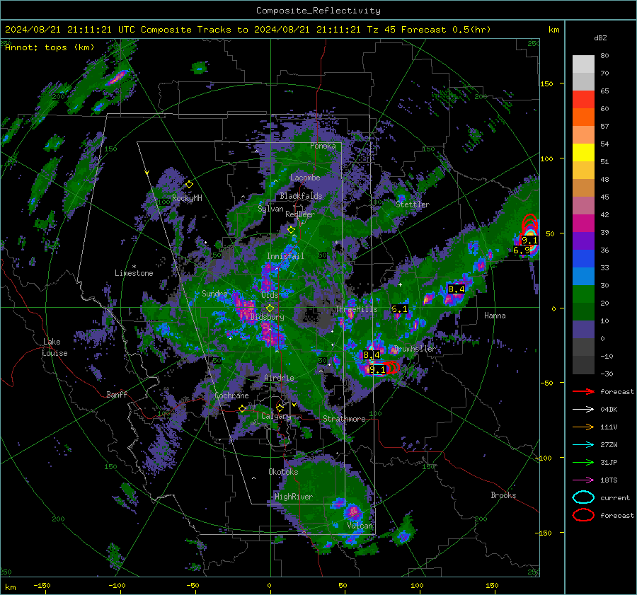637x595 pixels.
Task: Click the magenta 18TS arrow legend icon
Action: [x=583, y=480]
